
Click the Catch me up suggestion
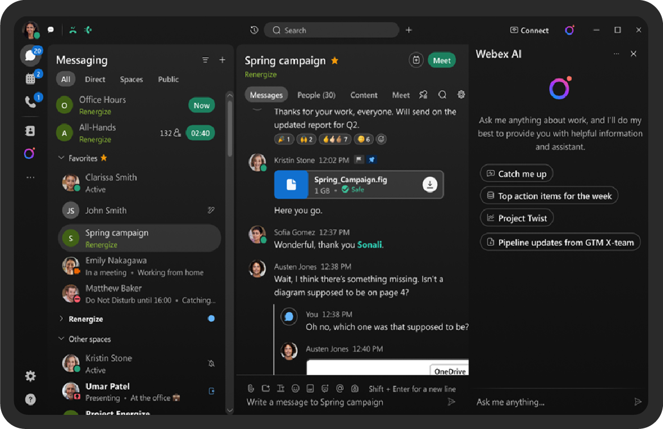tap(516, 174)
